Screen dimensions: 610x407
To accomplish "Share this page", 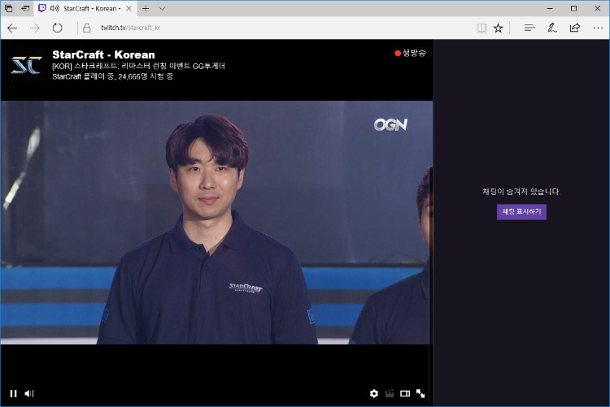I will (574, 28).
